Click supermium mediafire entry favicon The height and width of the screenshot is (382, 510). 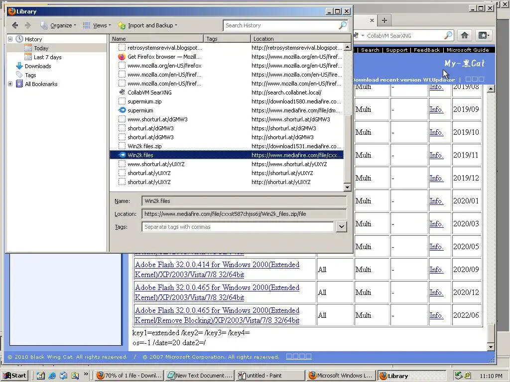(122, 110)
